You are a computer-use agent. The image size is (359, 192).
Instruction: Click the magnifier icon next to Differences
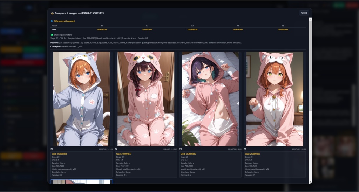(x=52, y=21)
